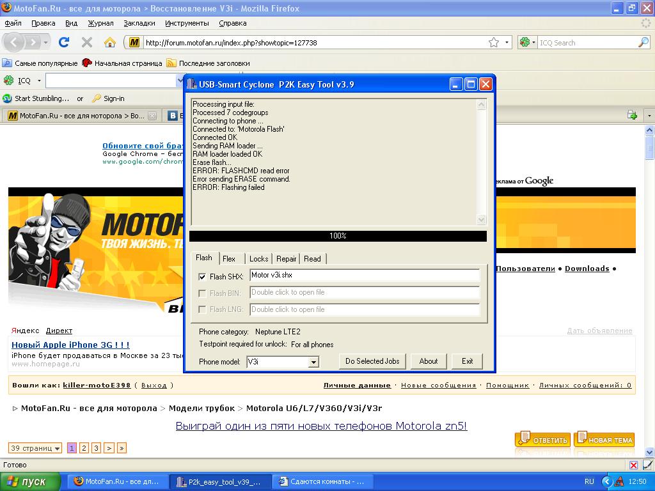Click the Sign-in key icon
Screen dimensions: 655x491
point(97,98)
